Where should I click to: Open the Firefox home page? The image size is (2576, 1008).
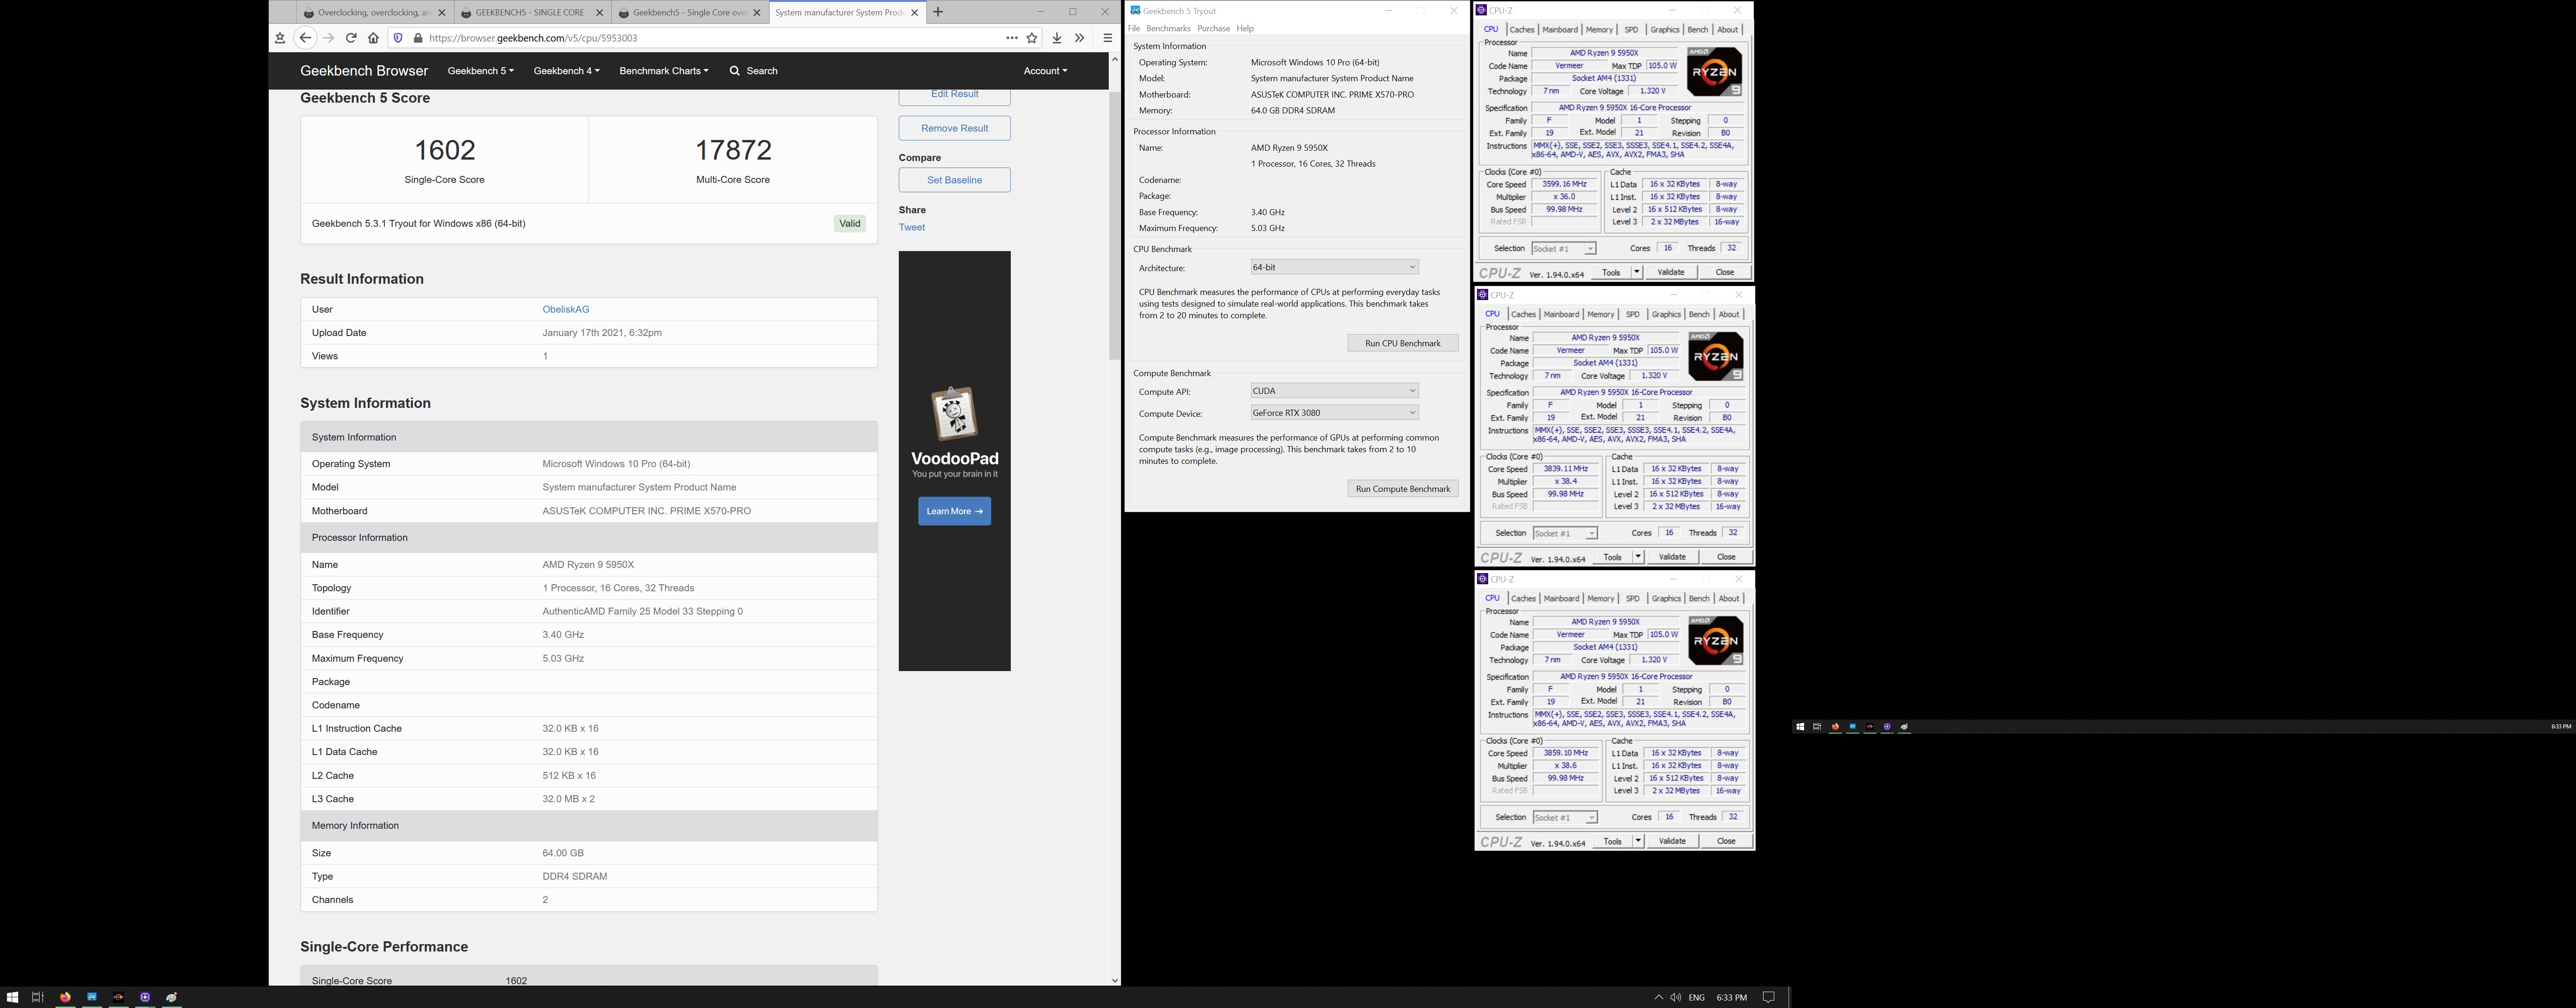373,38
